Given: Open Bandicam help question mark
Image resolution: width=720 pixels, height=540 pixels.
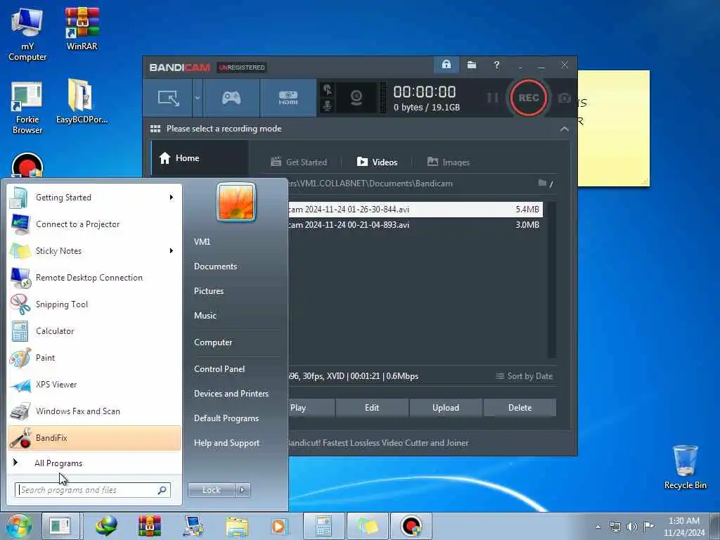Looking at the screenshot, I should pos(496,65).
